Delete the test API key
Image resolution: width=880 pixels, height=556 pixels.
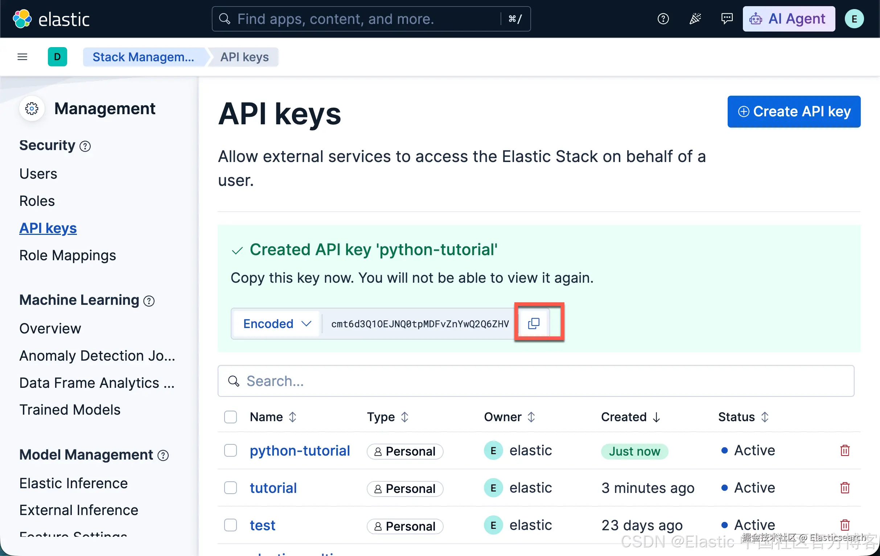click(x=845, y=525)
